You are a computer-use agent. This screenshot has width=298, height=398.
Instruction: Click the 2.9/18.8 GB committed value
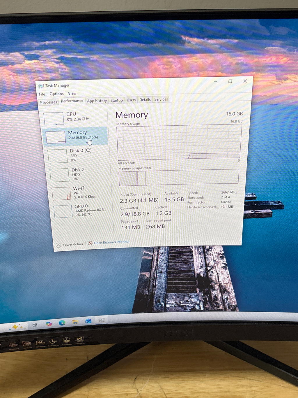click(x=135, y=214)
